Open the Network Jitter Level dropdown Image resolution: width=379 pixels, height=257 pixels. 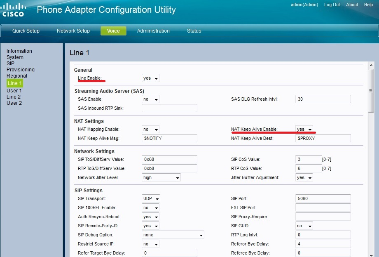click(x=161, y=178)
